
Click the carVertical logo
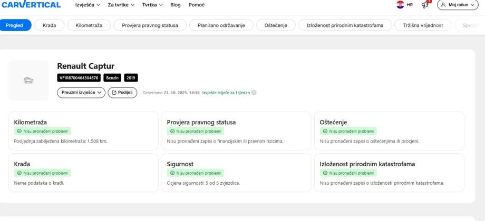[31, 5]
